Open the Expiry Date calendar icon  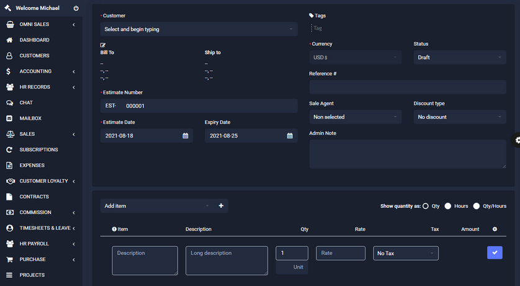(x=290, y=136)
